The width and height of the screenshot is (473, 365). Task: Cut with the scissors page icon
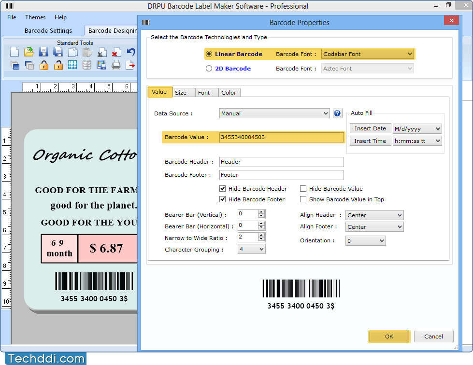click(x=101, y=52)
